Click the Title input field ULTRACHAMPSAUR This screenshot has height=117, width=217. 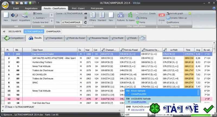pos(72,22)
